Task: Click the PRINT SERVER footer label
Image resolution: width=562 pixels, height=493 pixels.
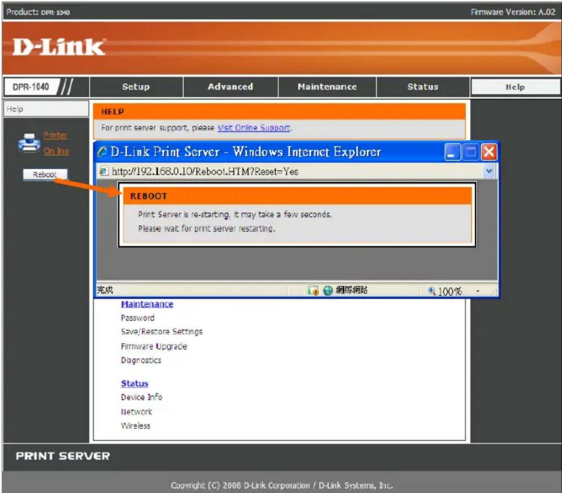Action: coord(63,456)
